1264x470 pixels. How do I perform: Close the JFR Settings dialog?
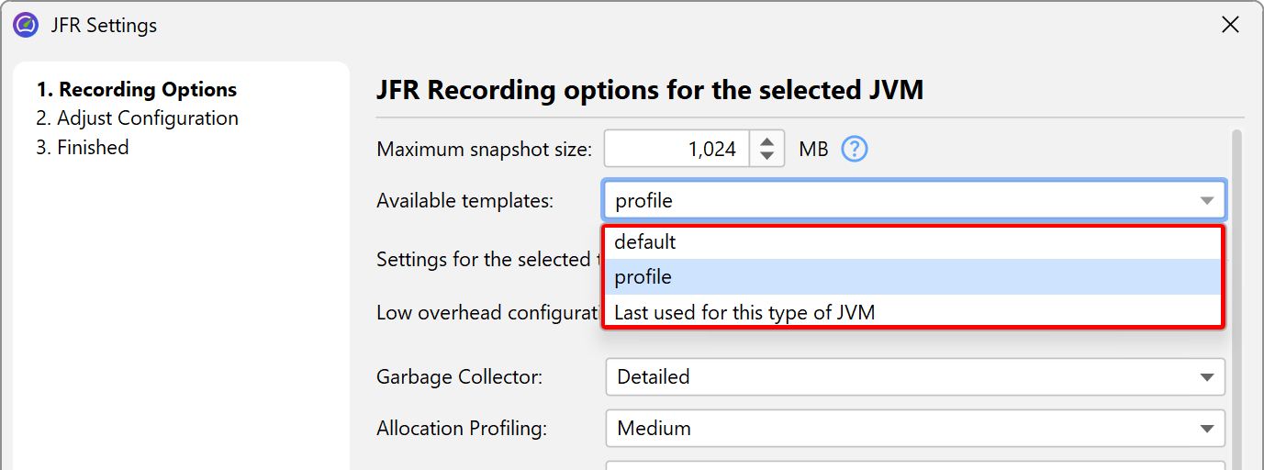[1230, 25]
